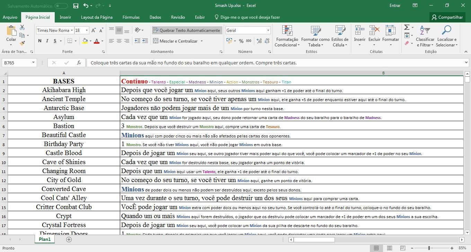
Task: Click the Decrease Decimal icon
Action: [267, 41]
